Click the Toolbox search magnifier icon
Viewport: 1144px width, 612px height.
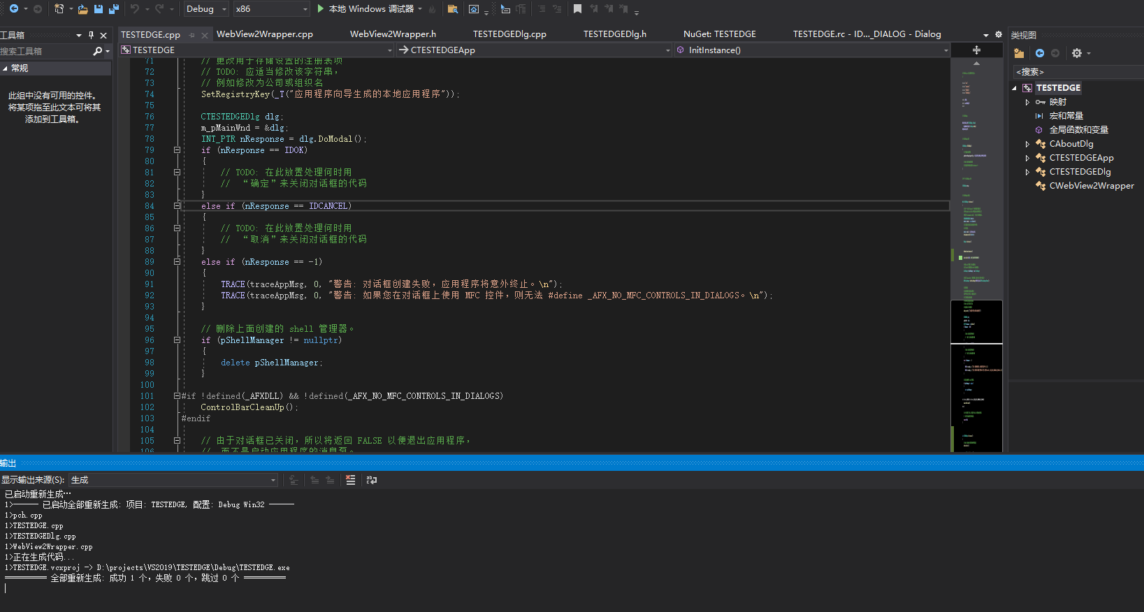point(98,51)
